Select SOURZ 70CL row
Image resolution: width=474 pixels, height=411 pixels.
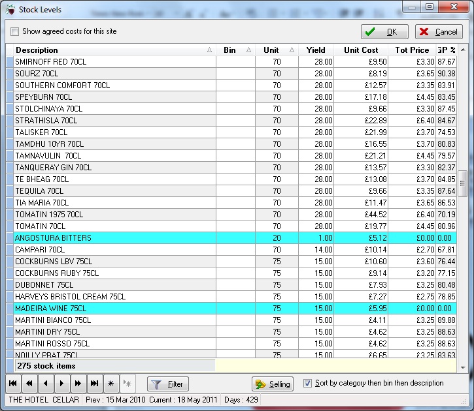(x=231, y=74)
